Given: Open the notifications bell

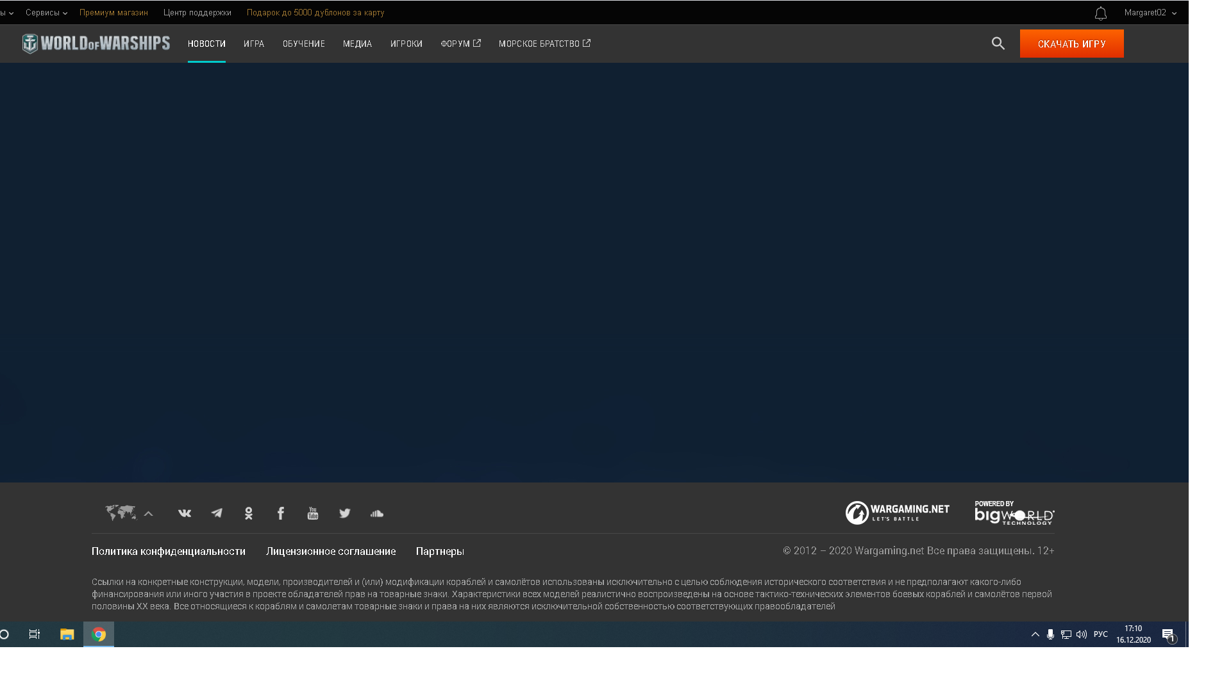Looking at the screenshot, I should pos(1101,13).
